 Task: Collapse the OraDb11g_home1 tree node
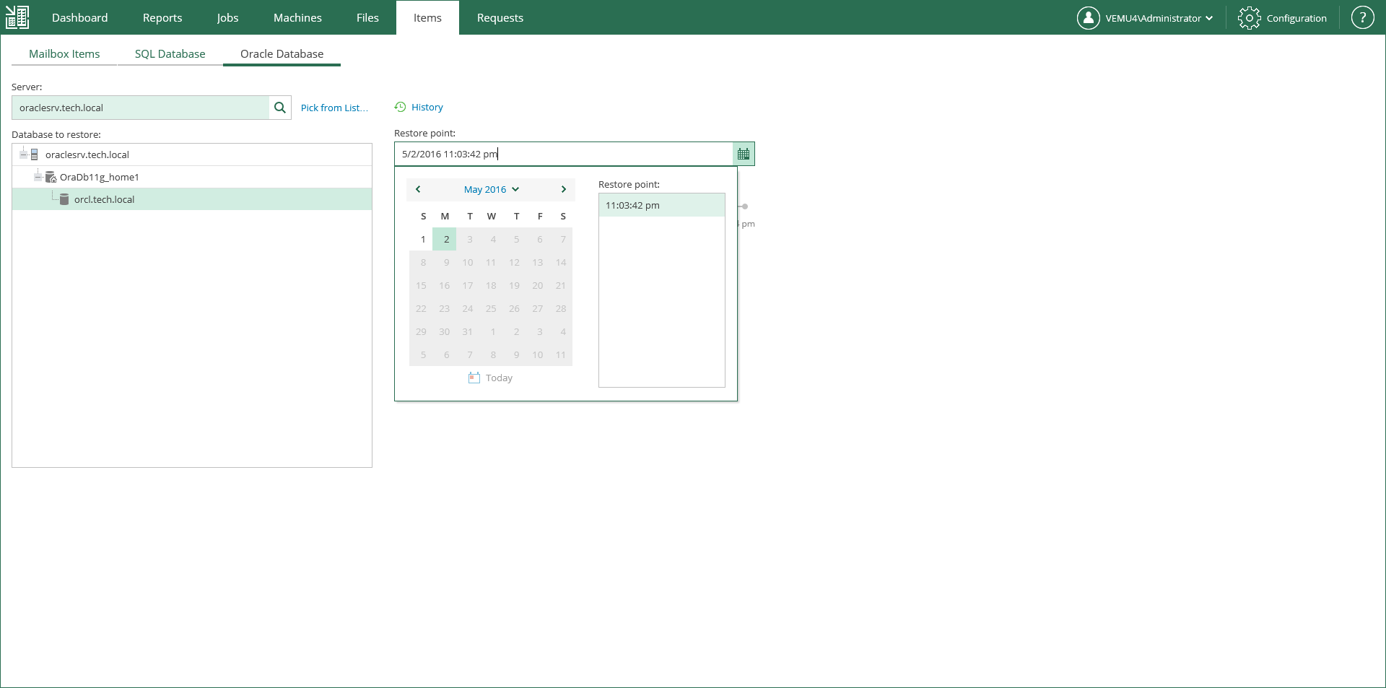(x=38, y=177)
